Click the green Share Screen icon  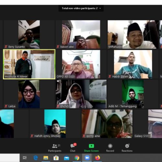(91, 146)
